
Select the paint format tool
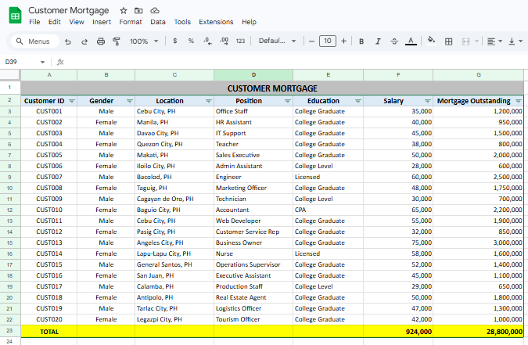click(x=117, y=41)
